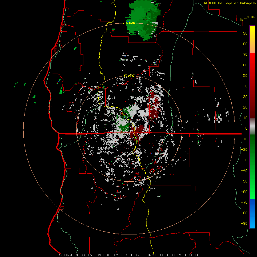The height and width of the screenshot is (257, 257).
Task: Click the 30 value on velocity scale
Action: 245,97
